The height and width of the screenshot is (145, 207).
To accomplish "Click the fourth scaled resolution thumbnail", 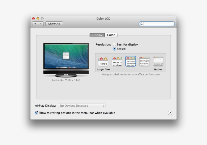I will click(144, 61).
